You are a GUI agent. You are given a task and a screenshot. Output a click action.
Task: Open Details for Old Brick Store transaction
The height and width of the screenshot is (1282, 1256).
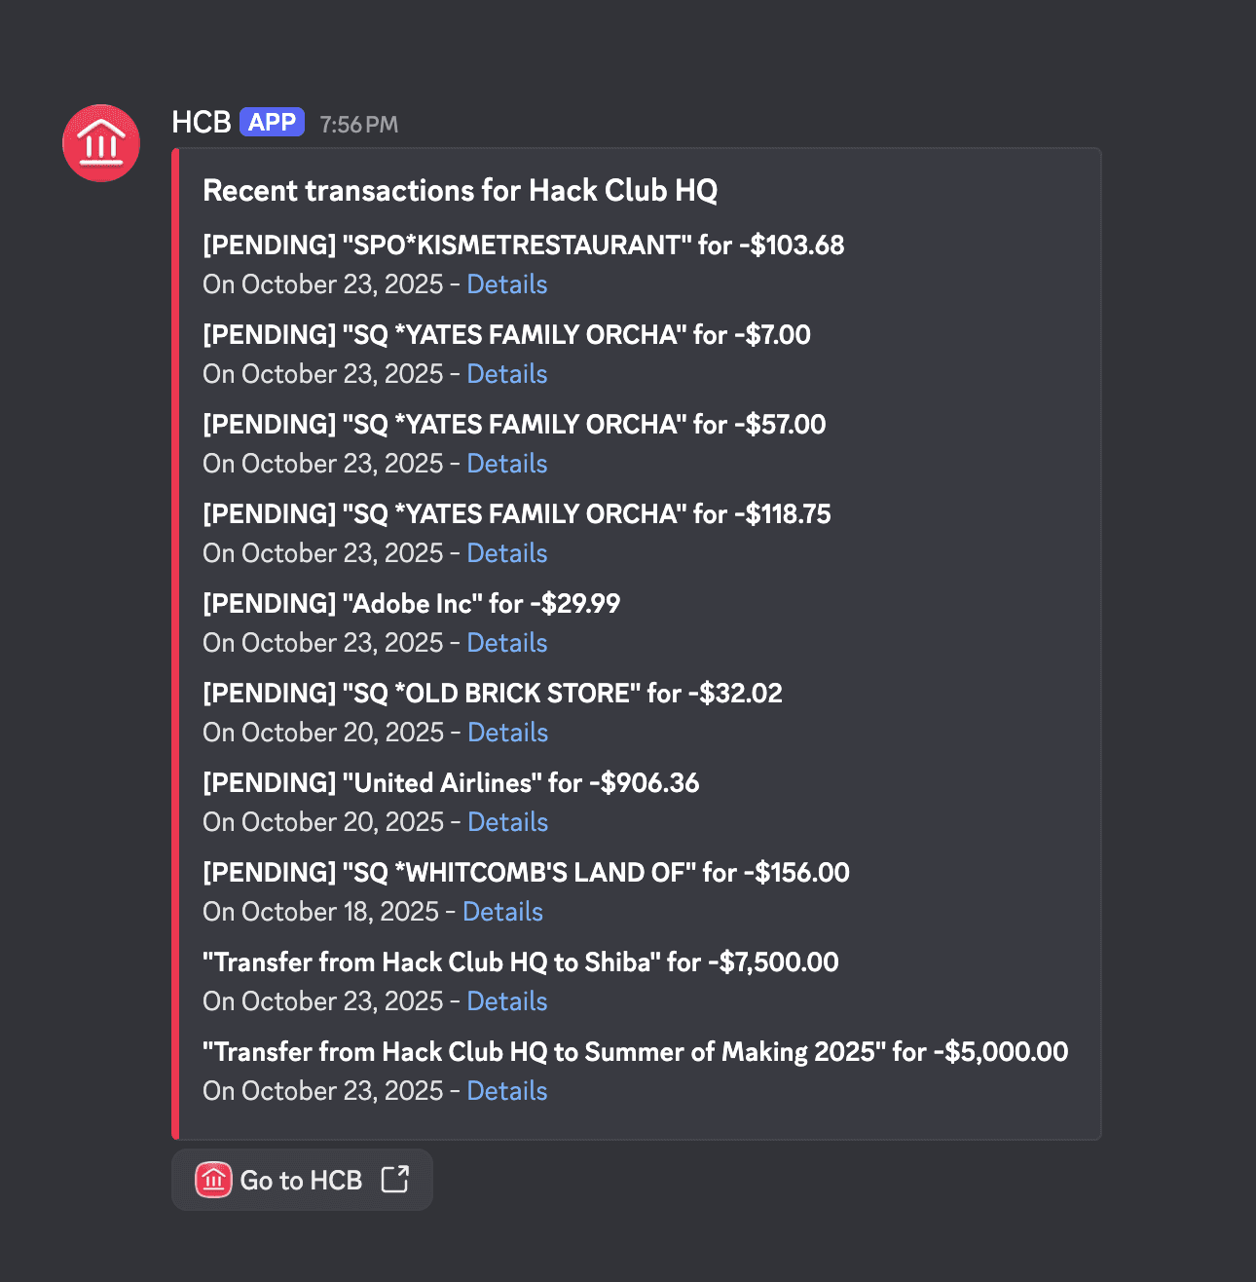(507, 733)
